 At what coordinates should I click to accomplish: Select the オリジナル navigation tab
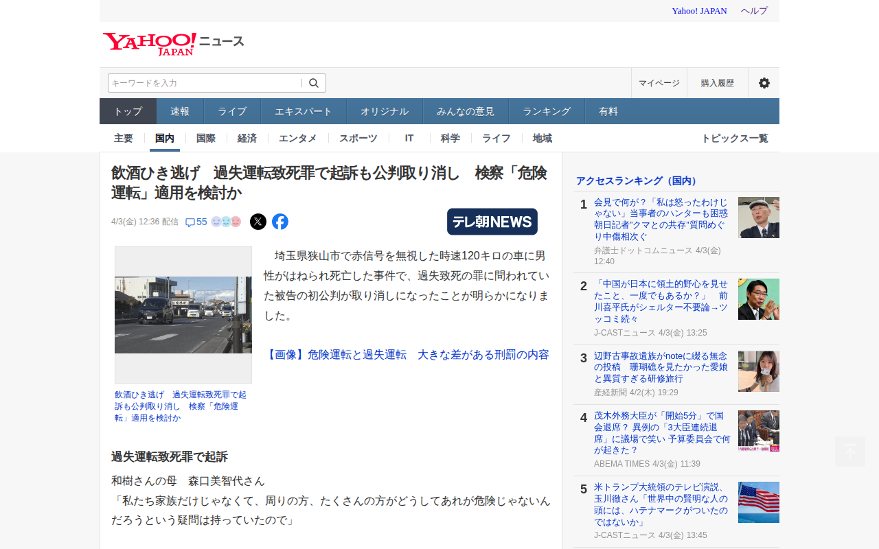coord(385,111)
